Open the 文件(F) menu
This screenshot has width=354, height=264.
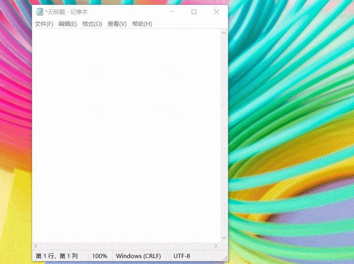pos(44,24)
